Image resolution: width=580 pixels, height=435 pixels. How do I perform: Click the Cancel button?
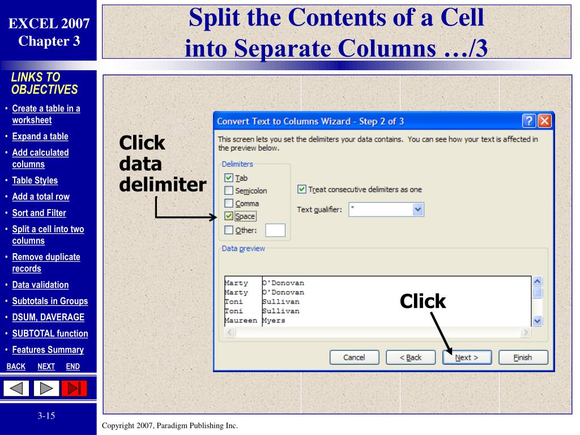tap(354, 357)
